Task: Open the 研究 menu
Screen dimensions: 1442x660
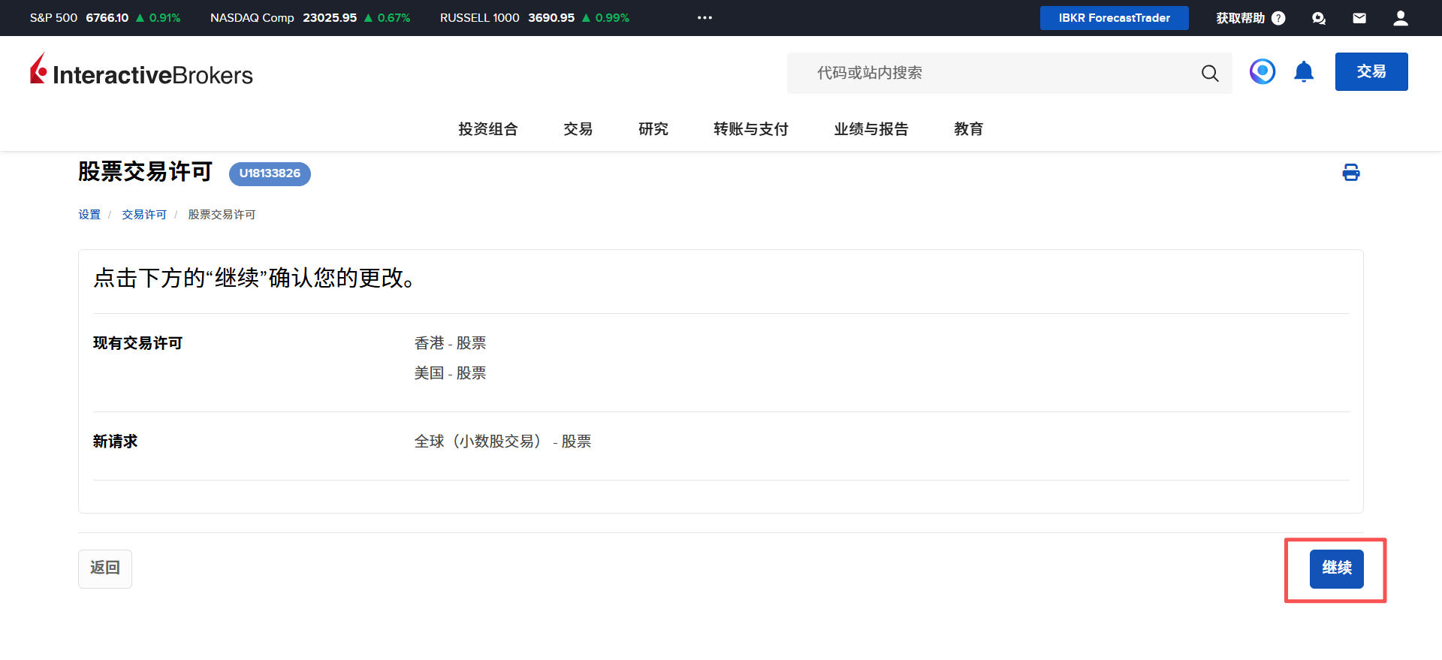Action: point(653,129)
